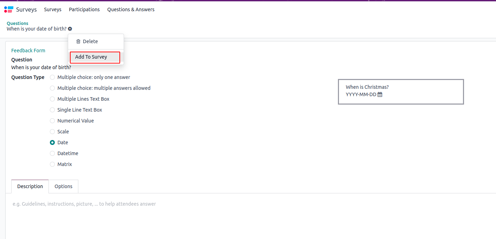Viewport: 496px width, 239px height.
Task: Open the Participations menu
Action: click(x=84, y=9)
